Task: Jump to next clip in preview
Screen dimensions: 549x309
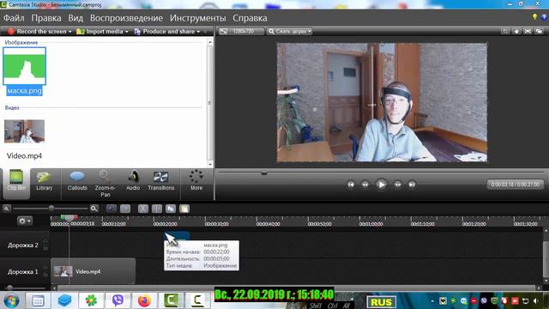Action: [x=412, y=185]
